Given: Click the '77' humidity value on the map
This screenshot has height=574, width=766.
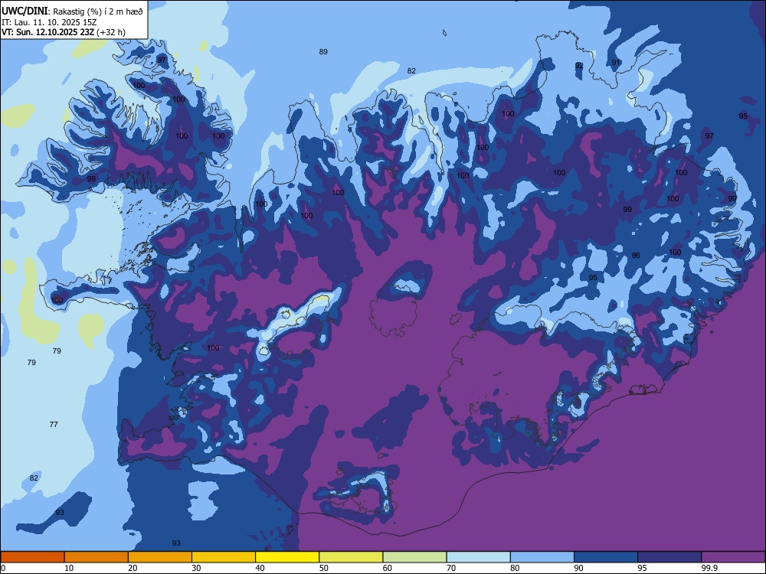Looking at the screenshot, I should [54, 424].
